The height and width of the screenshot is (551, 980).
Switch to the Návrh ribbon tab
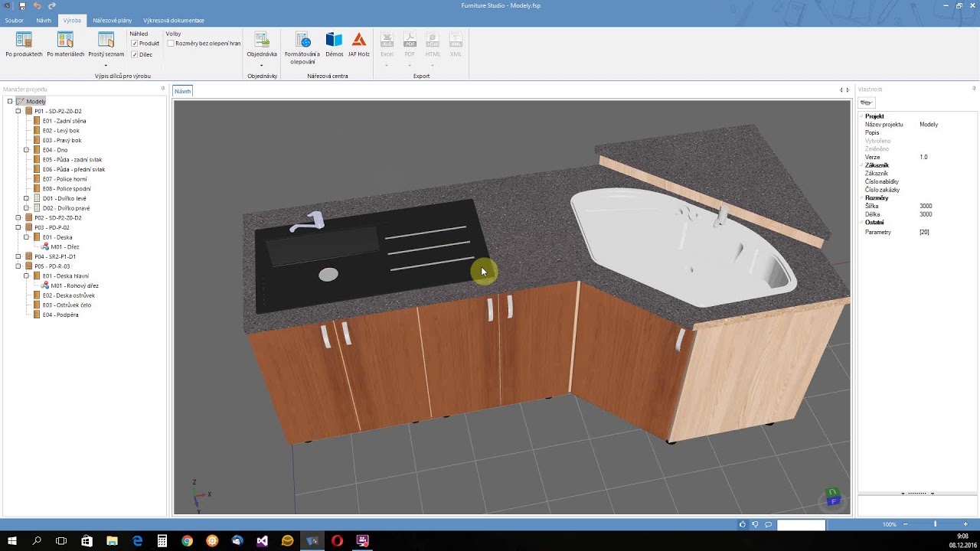44,21
